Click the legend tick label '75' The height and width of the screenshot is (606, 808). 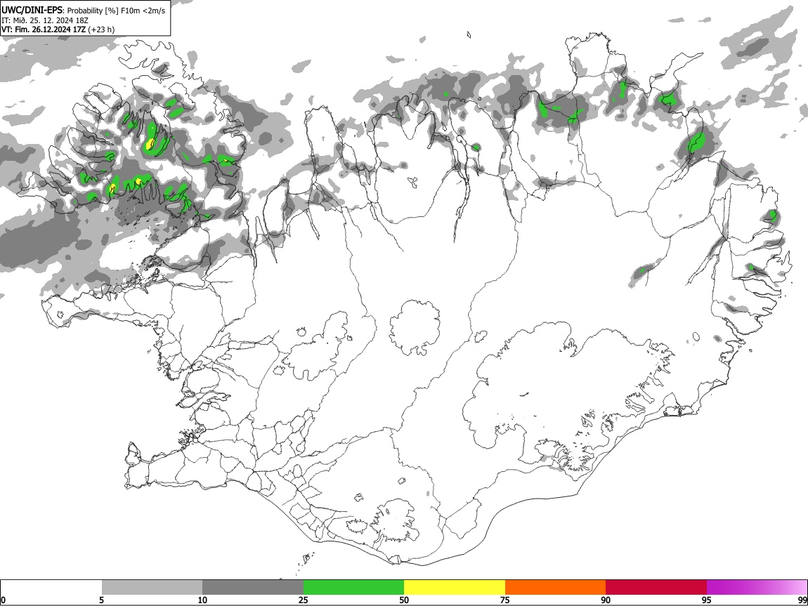coord(505,600)
